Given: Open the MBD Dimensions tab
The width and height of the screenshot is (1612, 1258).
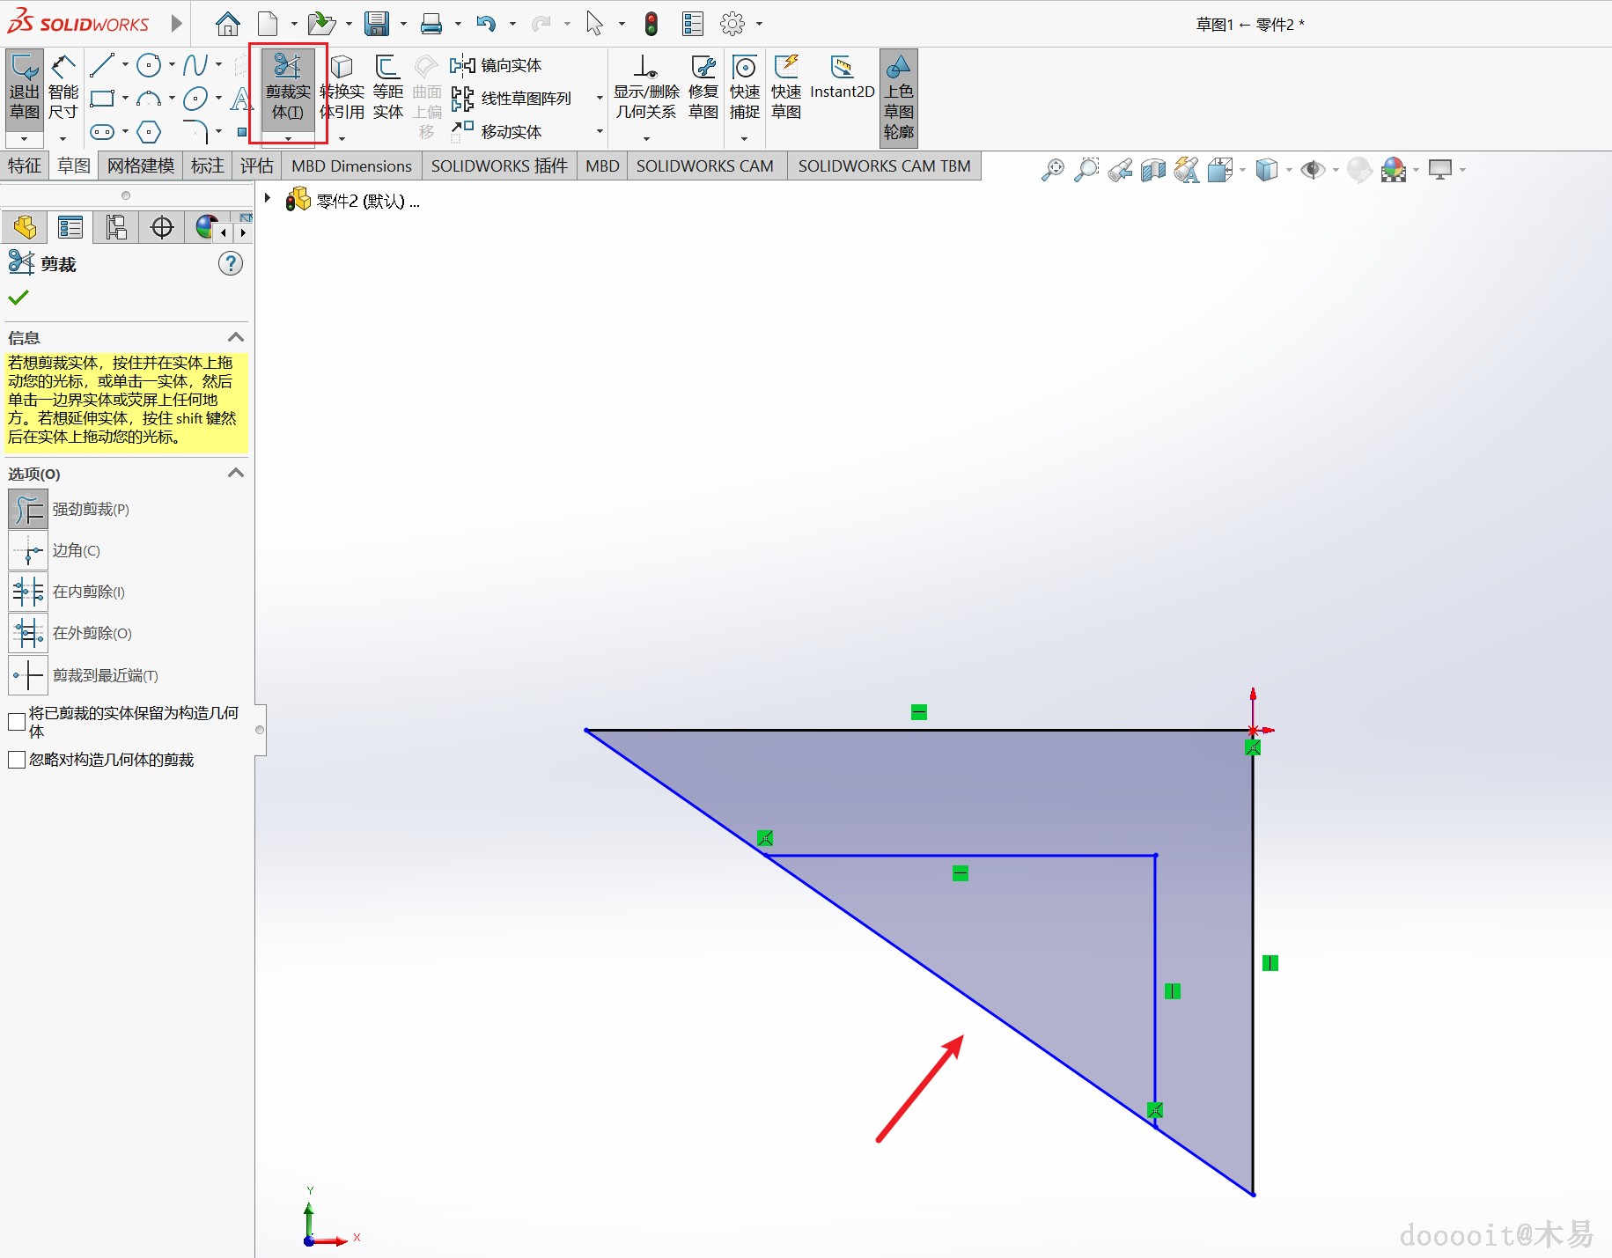Looking at the screenshot, I should [x=351, y=166].
